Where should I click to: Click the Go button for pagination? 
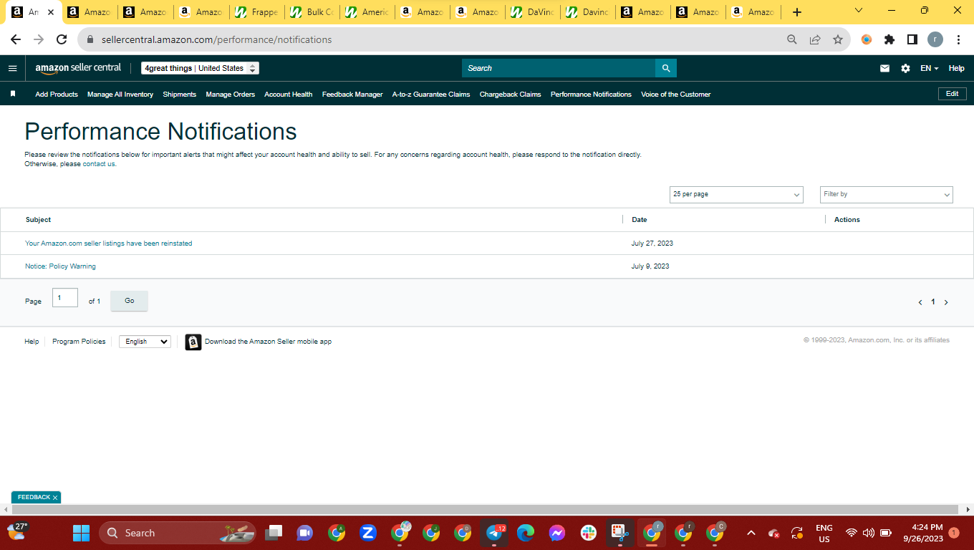pos(130,301)
